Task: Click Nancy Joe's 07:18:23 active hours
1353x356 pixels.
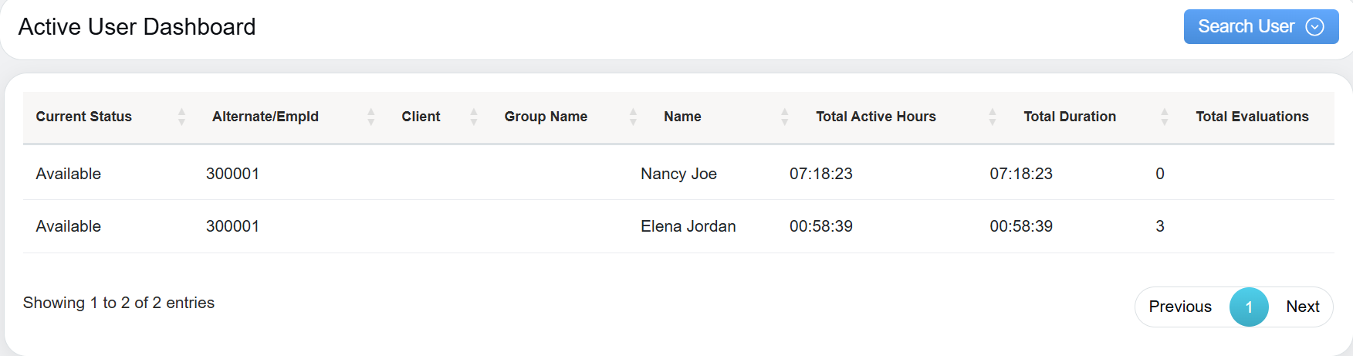Action: [x=820, y=174]
